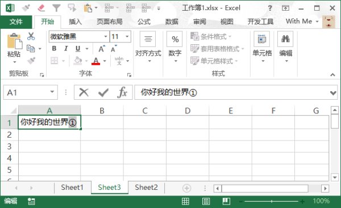The height and width of the screenshot is (208, 341).
Task: Click the horizontal scrollbar right arrow
Action: (x=325, y=188)
